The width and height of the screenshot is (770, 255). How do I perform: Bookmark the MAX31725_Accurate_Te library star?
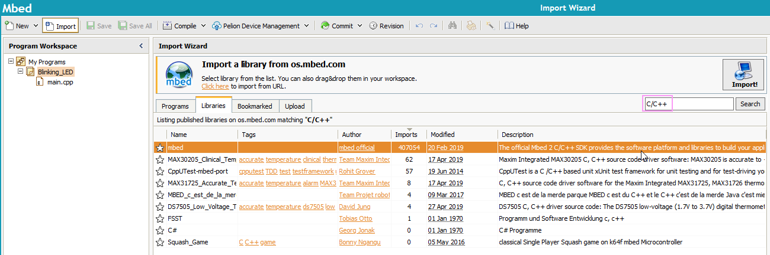click(160, 183)
